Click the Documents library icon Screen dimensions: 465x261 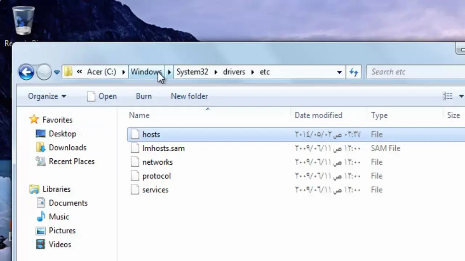(41, 203)
